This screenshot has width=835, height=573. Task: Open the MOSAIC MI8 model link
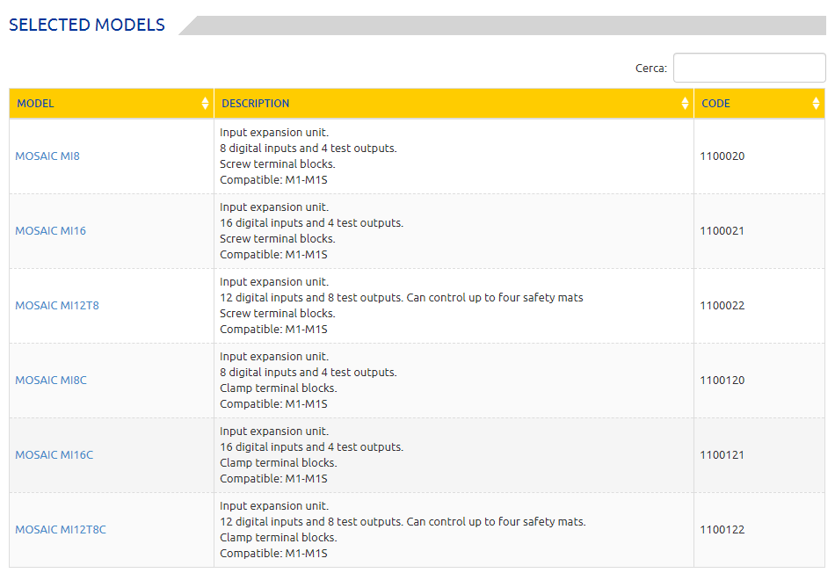(x=47, y=156)
